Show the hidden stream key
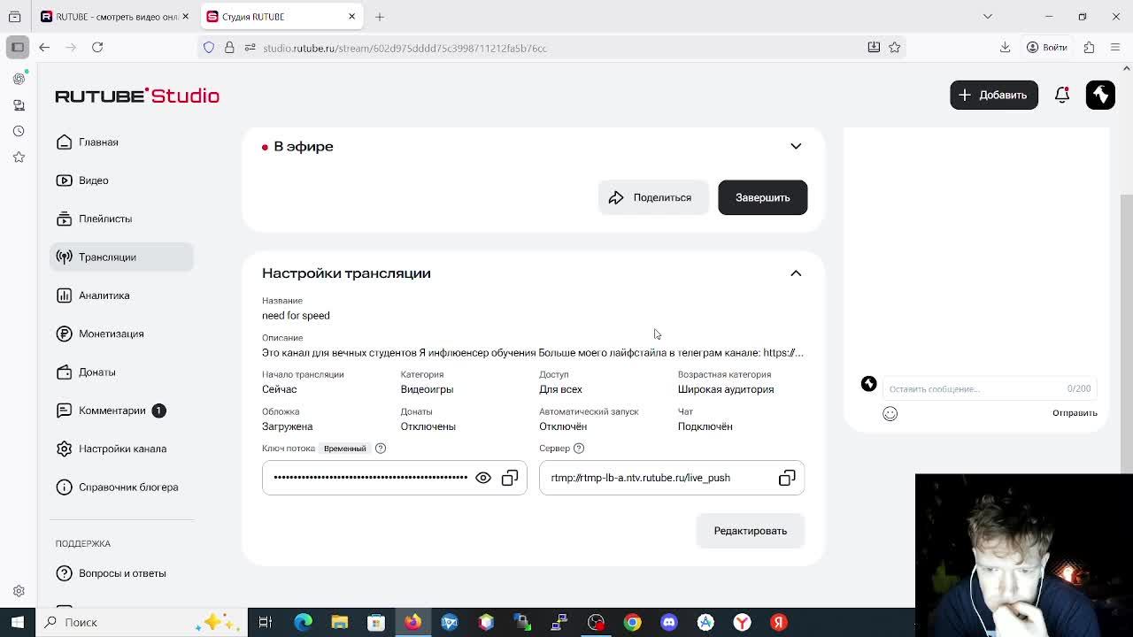Viewport: 1133px width, 637px height. [x=483, y=478]
